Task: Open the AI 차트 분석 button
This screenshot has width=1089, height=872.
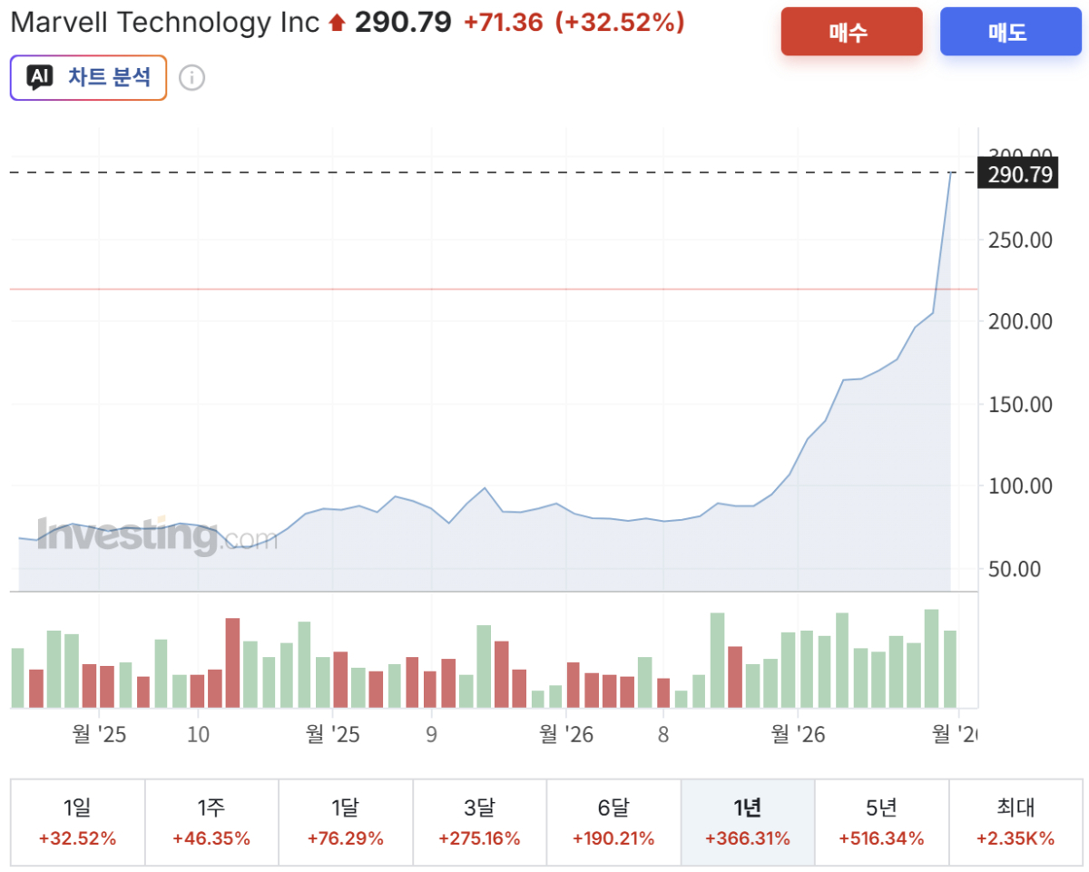Action: click(89, 77)
